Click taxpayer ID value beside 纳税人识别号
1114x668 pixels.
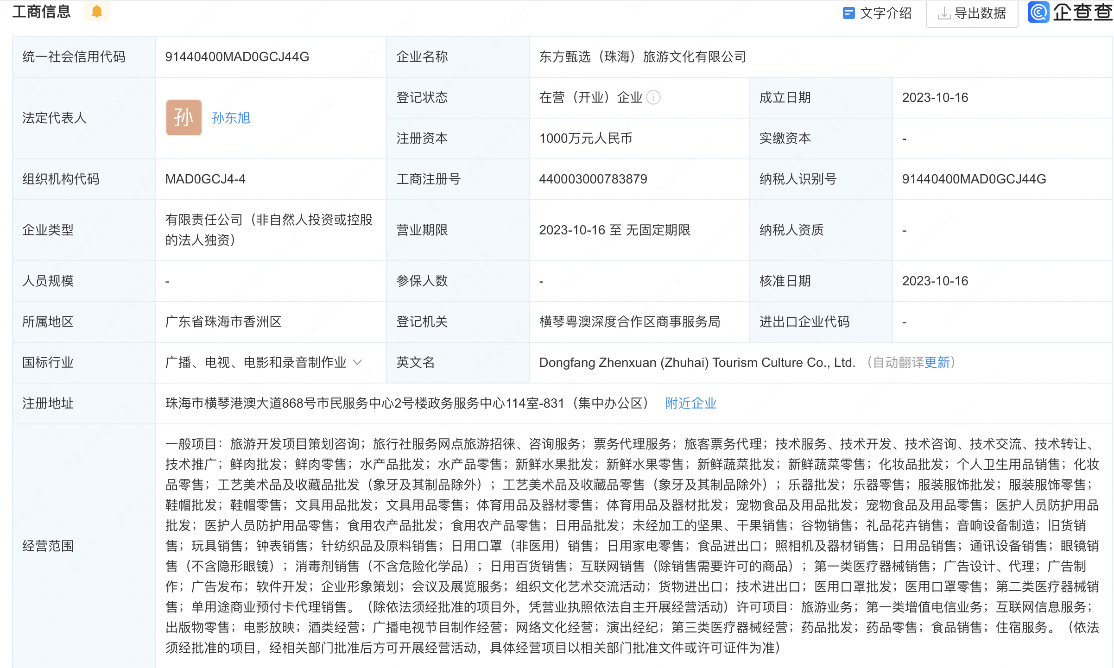click(974, 179)
